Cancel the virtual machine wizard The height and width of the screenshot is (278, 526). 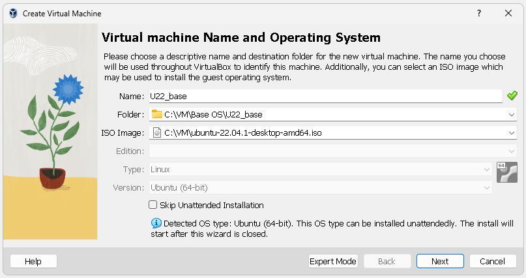click(x=493, y=261)
